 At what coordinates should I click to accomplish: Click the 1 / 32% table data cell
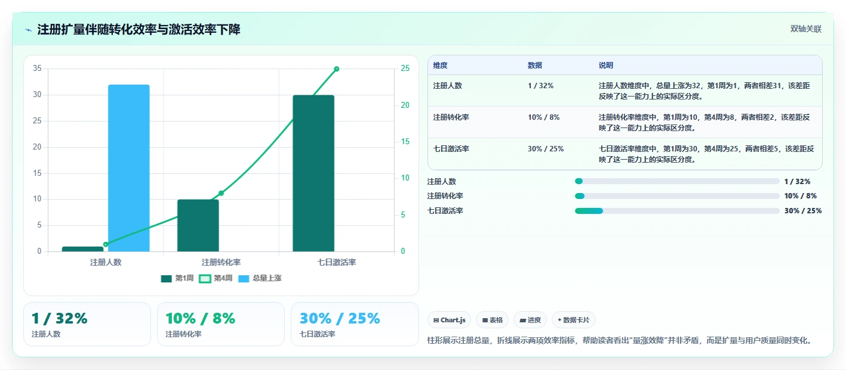coord(540,86)
